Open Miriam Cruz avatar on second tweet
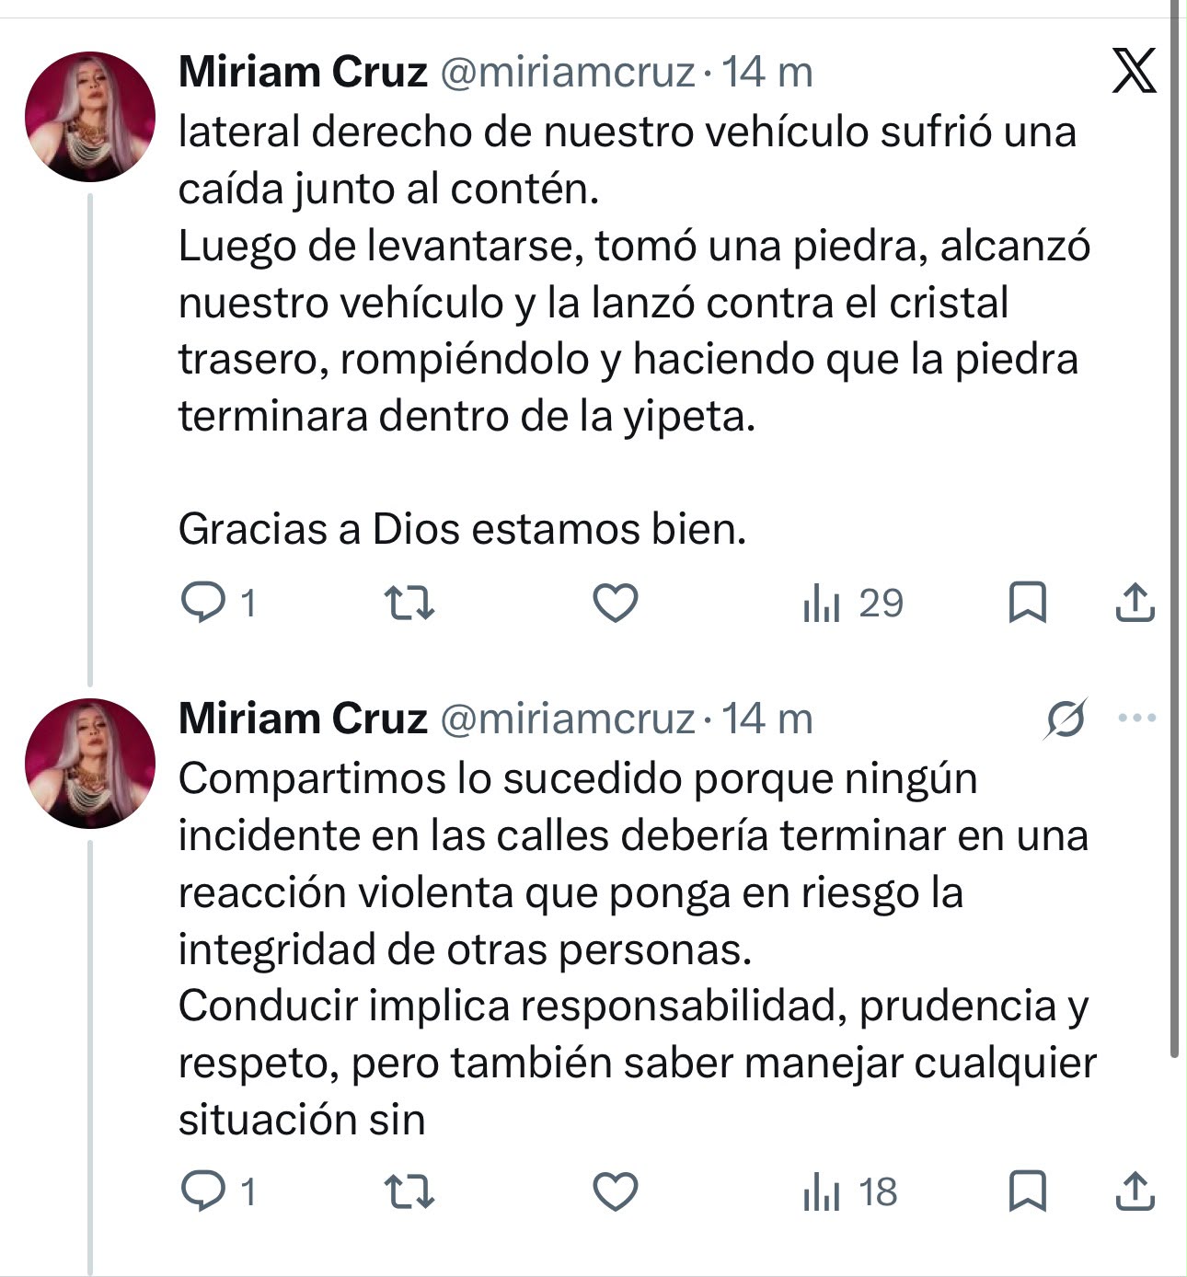 click(90, 763)
